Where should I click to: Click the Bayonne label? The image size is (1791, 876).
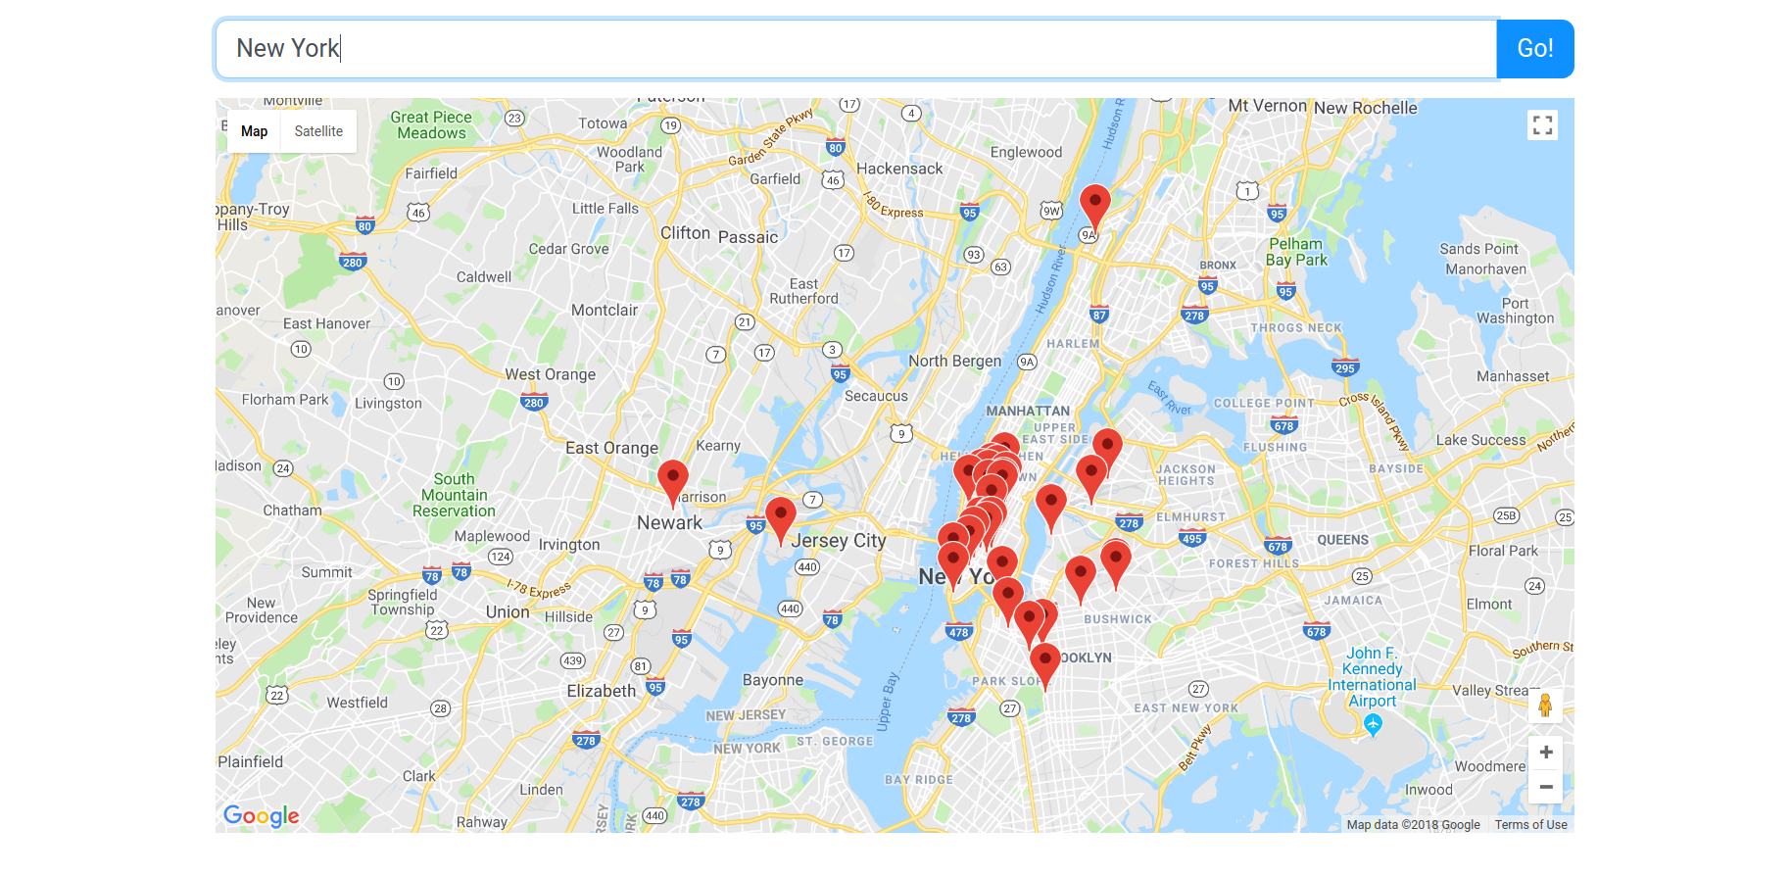coord(773,680)
